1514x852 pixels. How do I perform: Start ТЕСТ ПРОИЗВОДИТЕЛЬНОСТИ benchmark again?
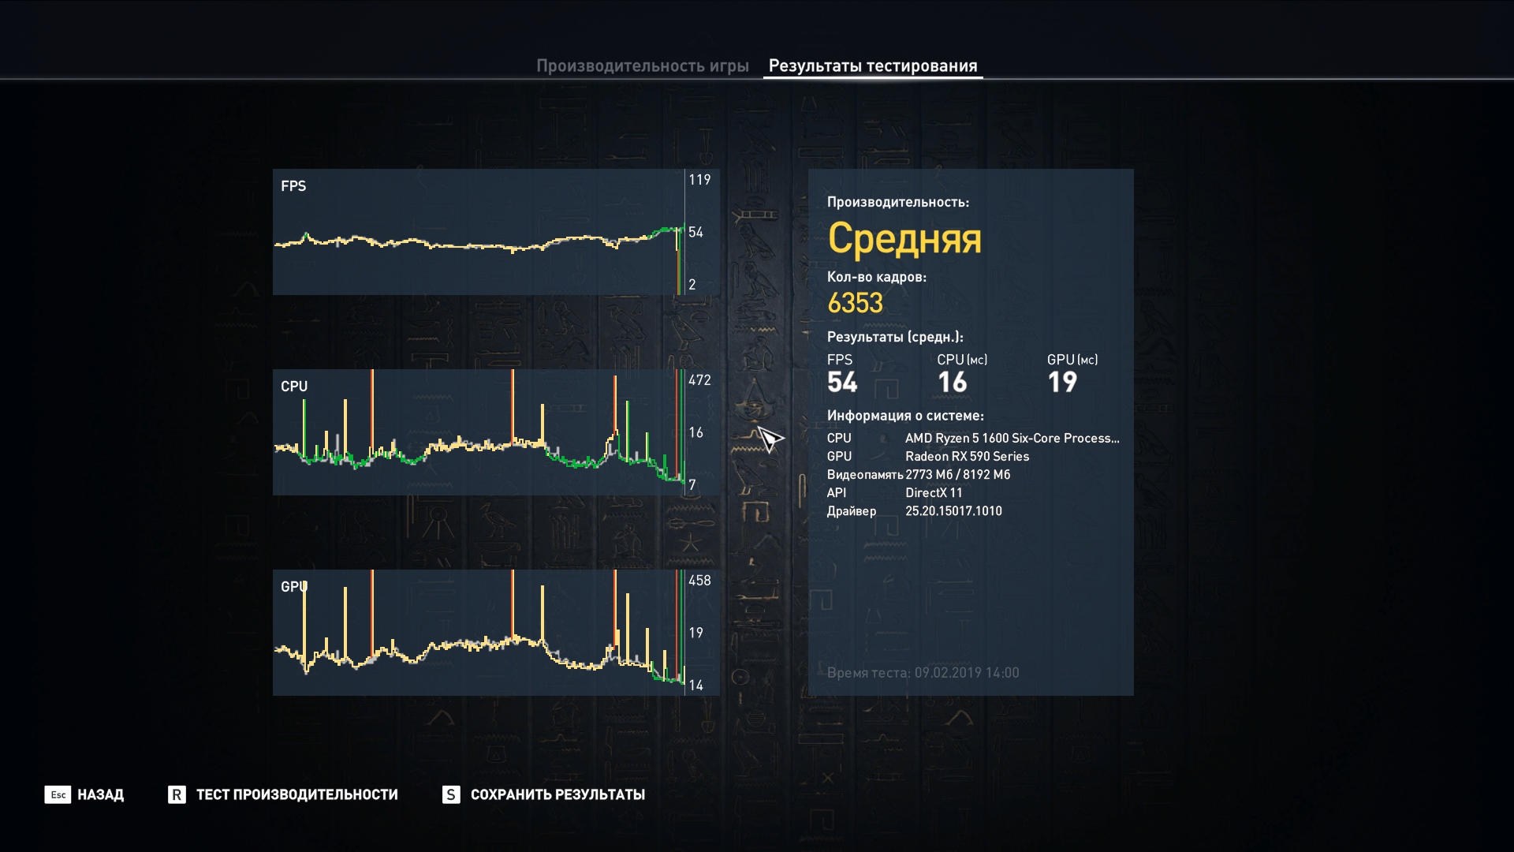[x=296, y=794]
